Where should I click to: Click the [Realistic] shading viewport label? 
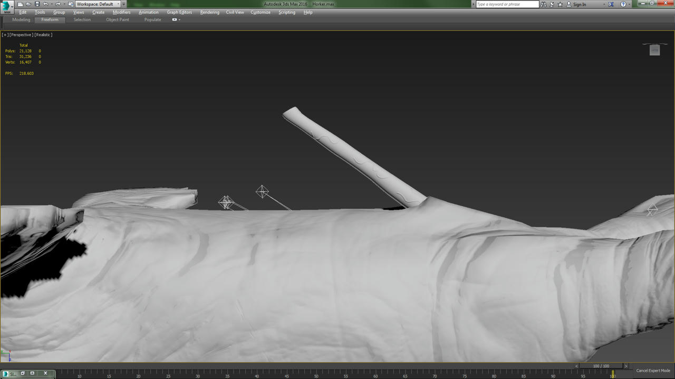pyautogui.click(x=43, y=35)
